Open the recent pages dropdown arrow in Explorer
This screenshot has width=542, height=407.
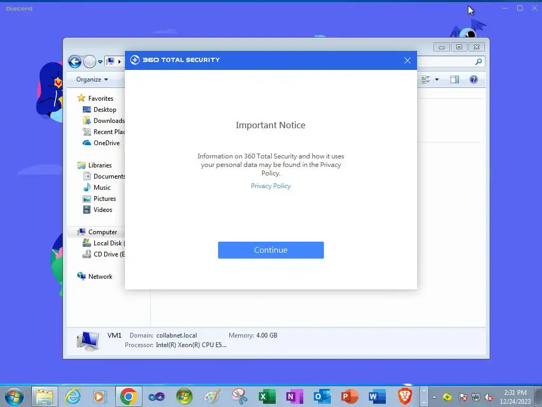point(100,62)
